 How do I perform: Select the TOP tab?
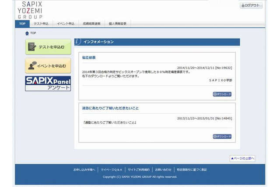(22, 24)
